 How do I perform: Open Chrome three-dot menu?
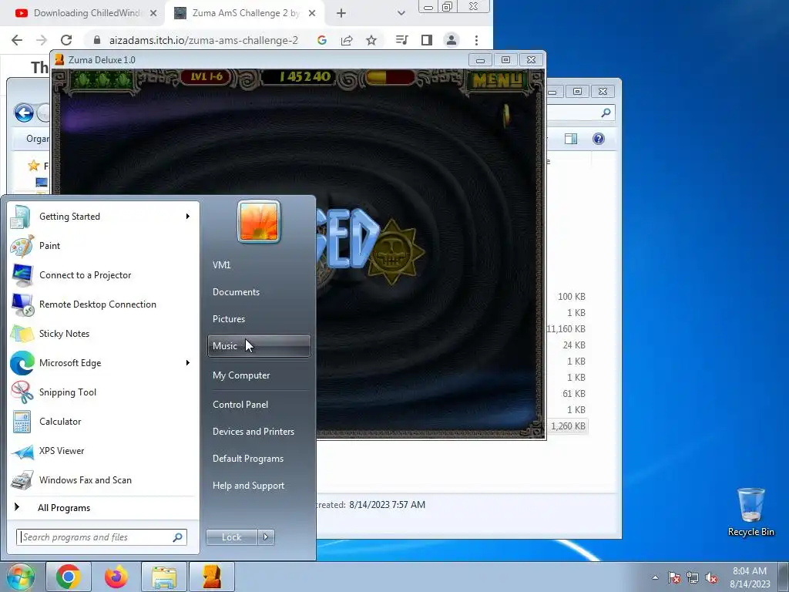coord(476,40)
